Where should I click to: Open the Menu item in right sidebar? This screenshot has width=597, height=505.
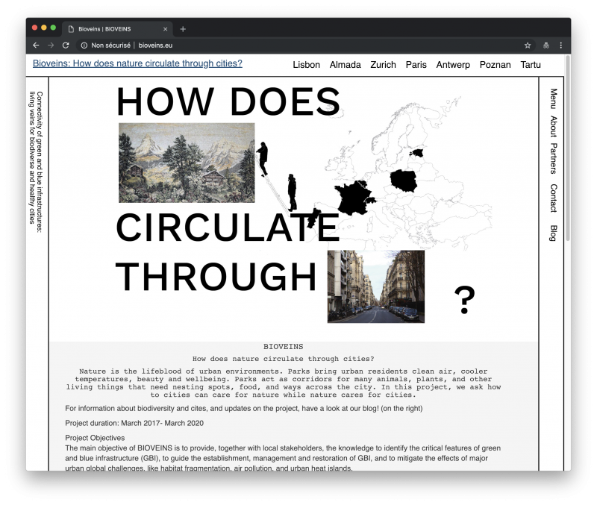(x=553, y=98)
